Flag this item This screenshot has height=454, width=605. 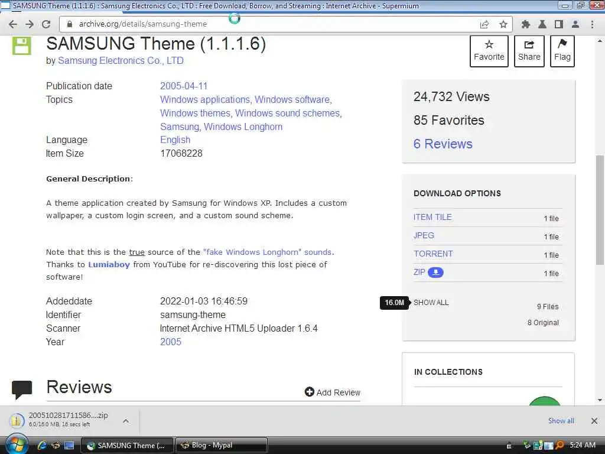[x=562, y=51]
